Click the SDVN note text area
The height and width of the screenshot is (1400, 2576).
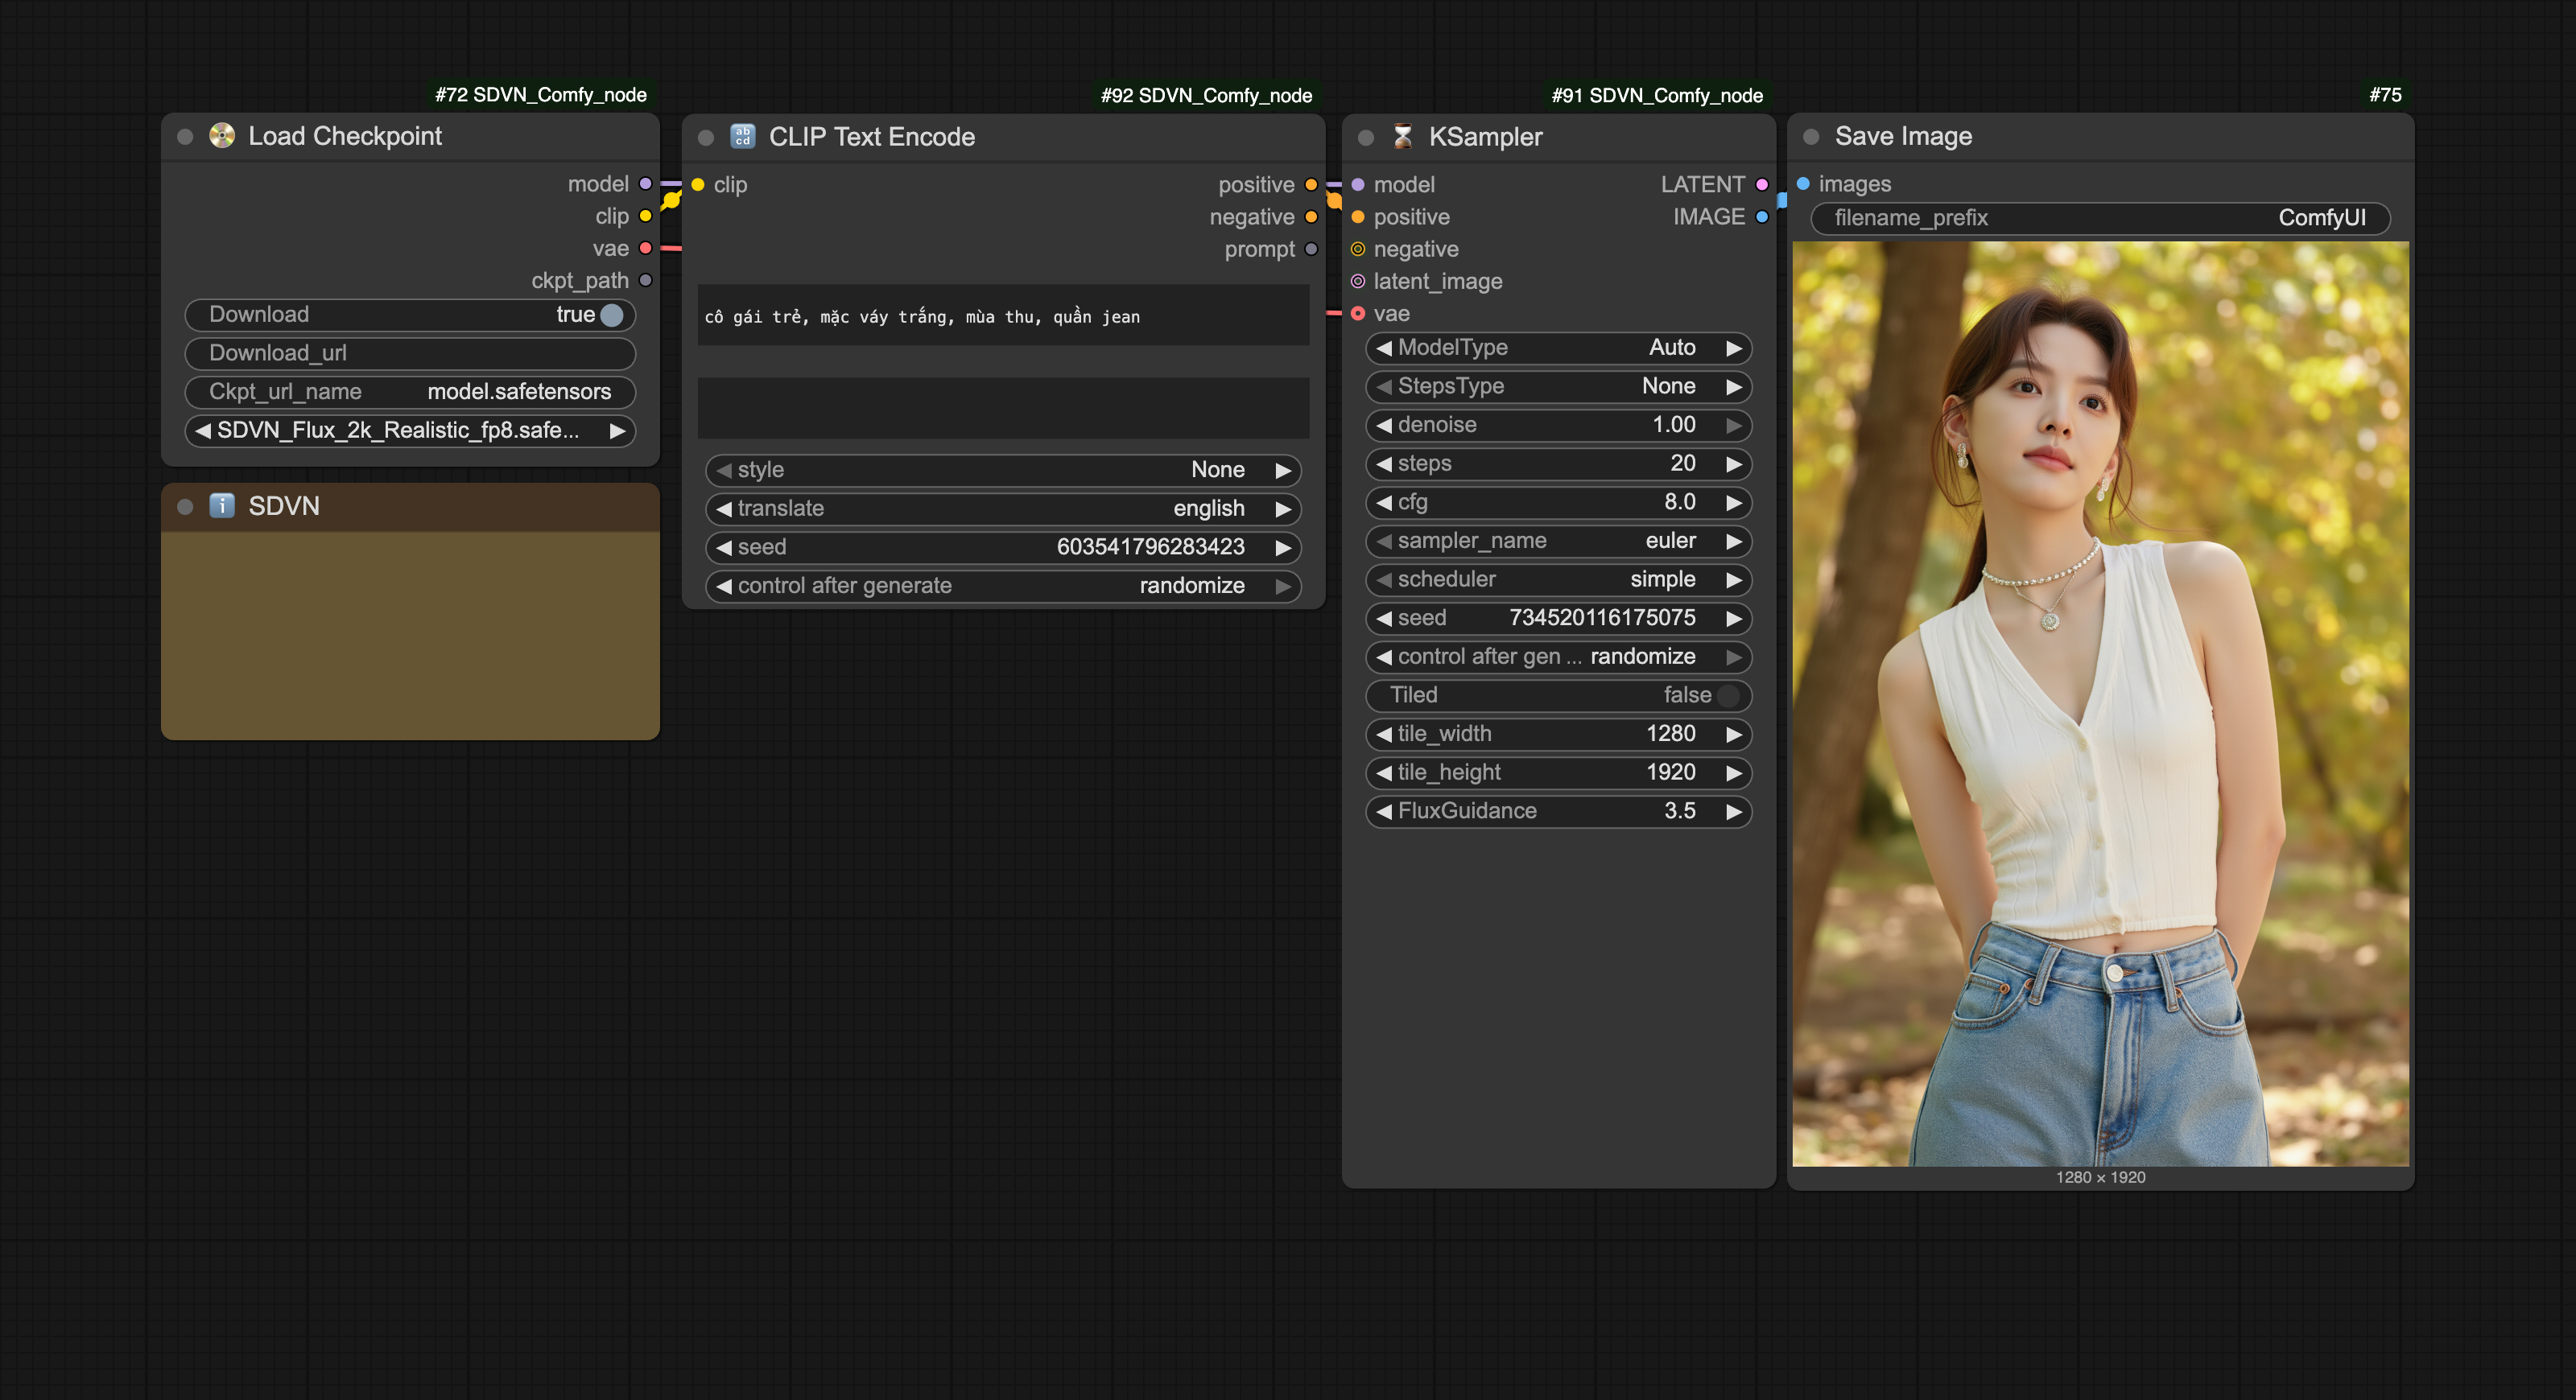(x=410, y=636)
